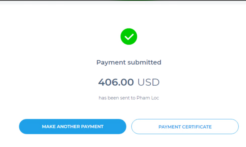Click the Payment submitted heading

[x=129, y=62]
